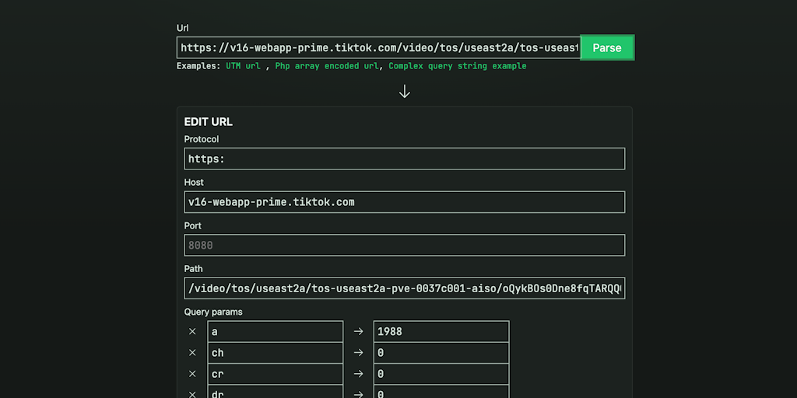This screenshot has height=398, width=797.
Task: Edit the Protocol field
Action: [405, 159]
